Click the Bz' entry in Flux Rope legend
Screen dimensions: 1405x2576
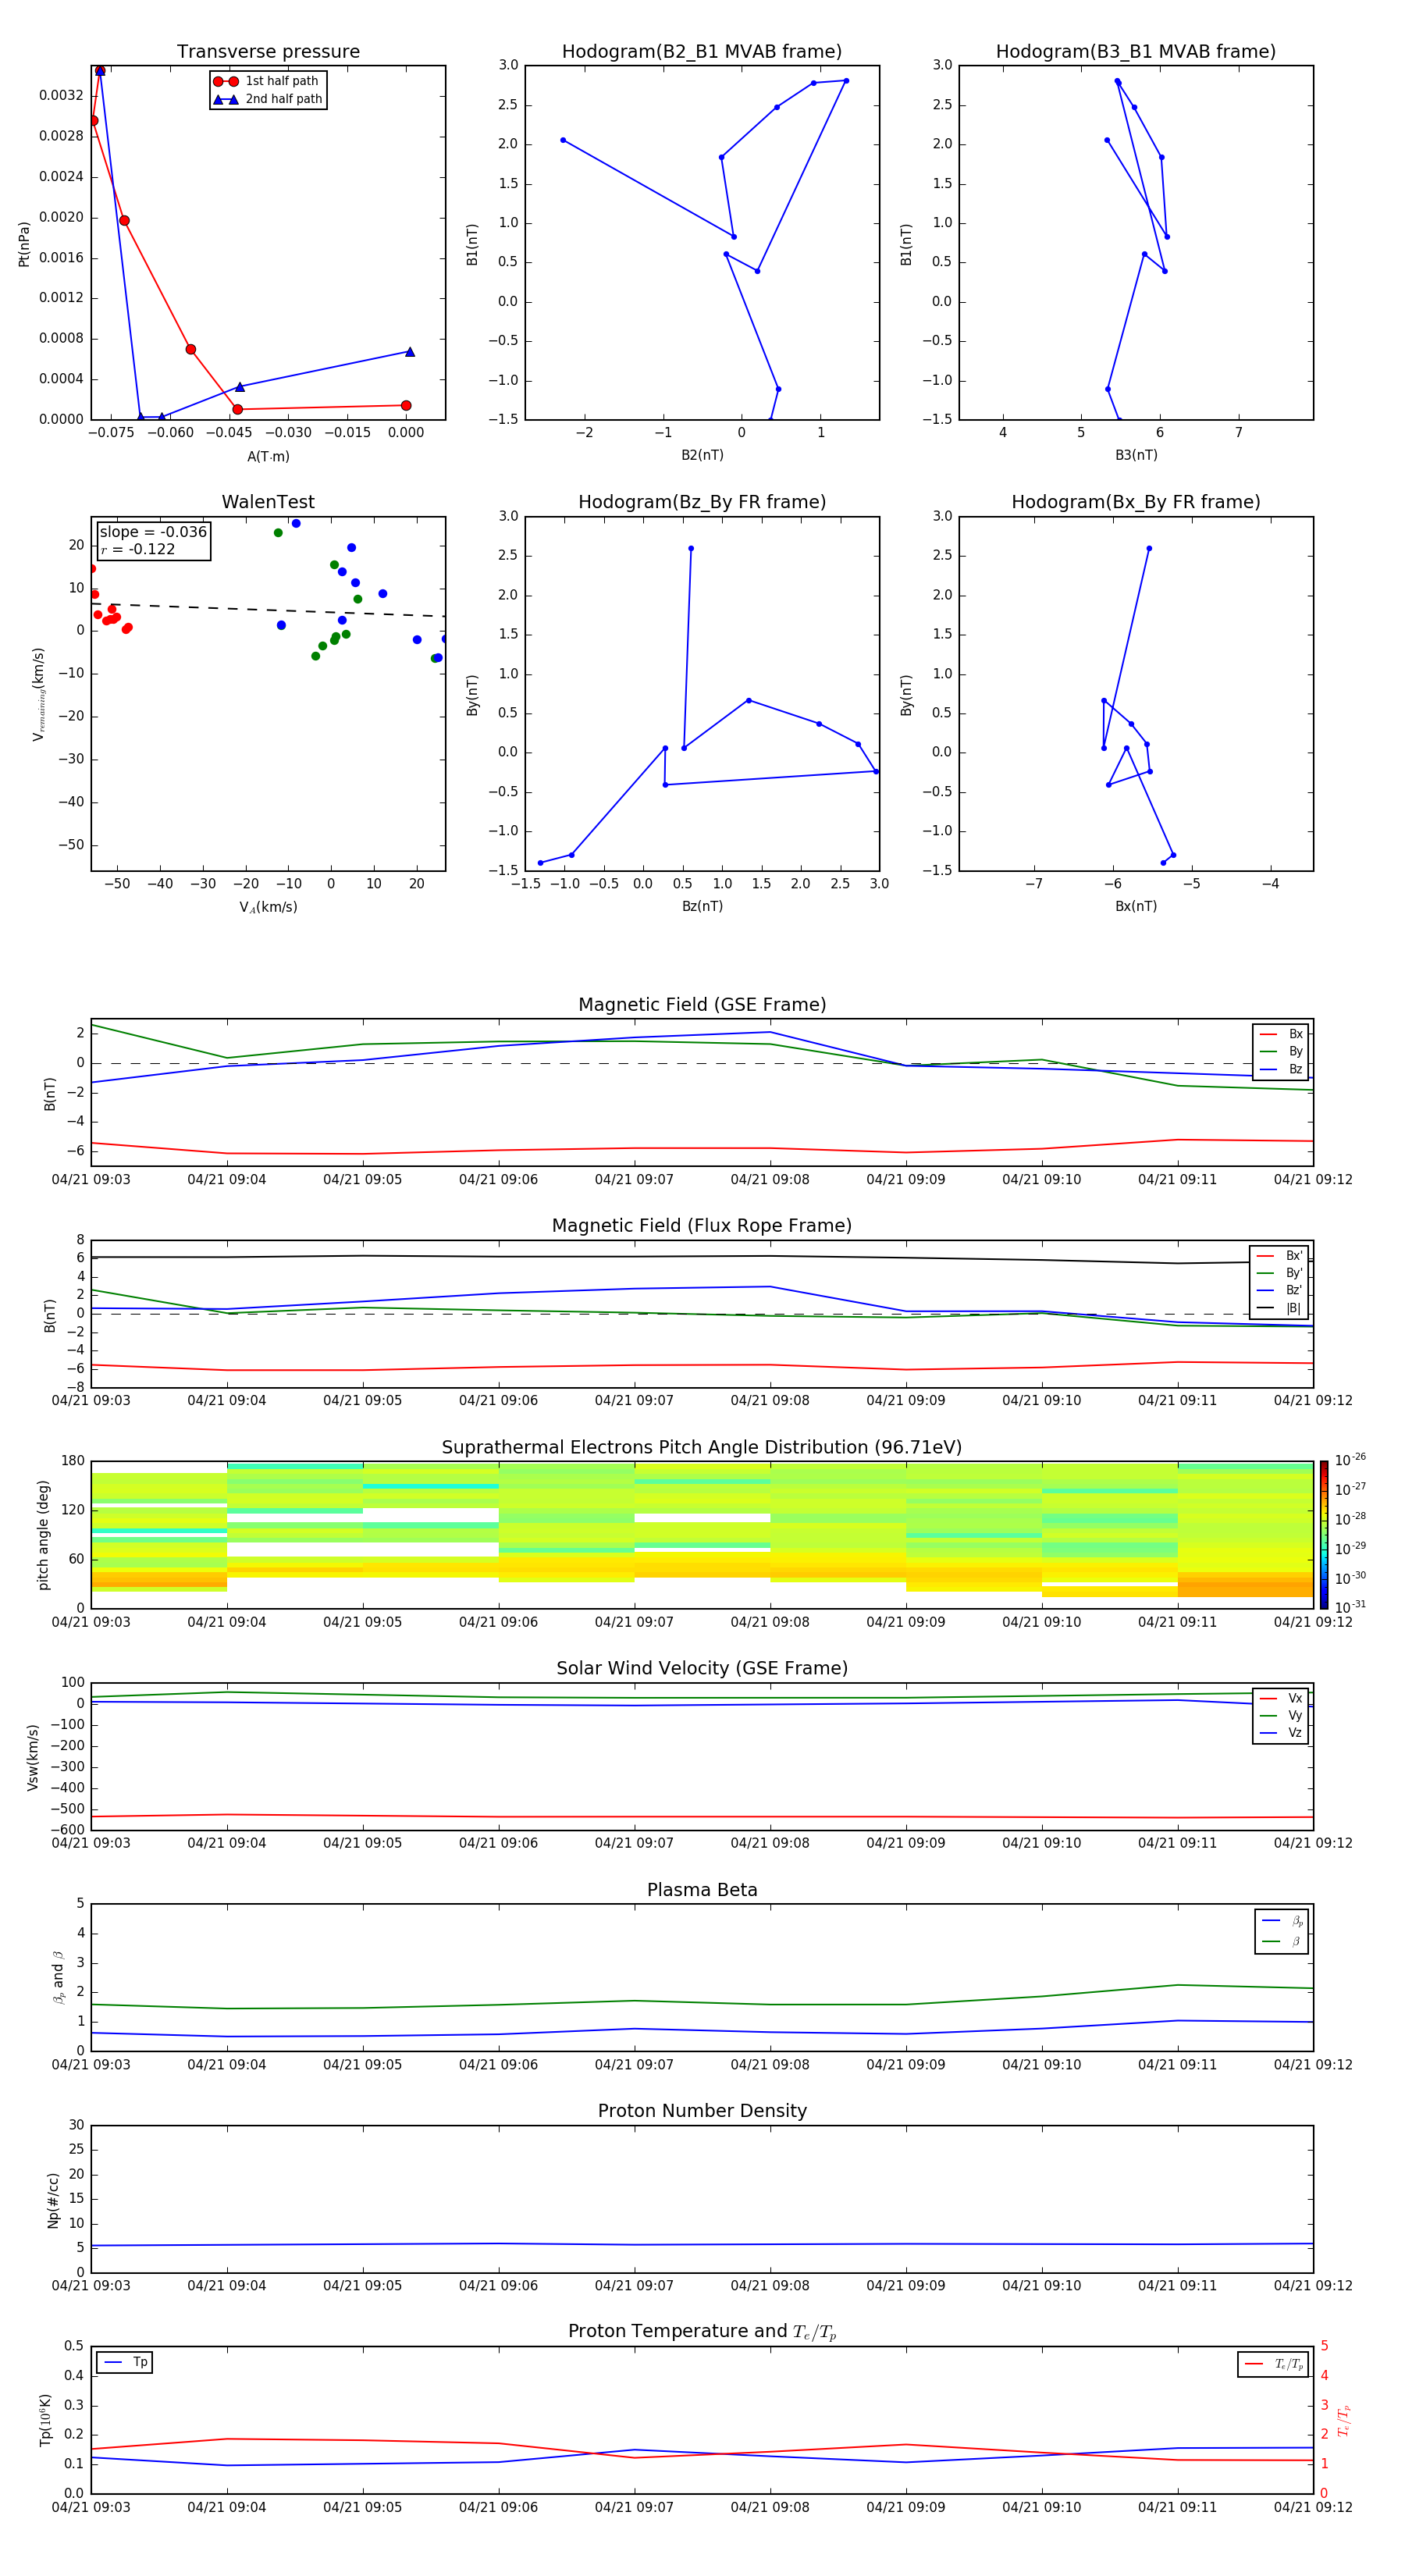[x=1279, y=1290]
